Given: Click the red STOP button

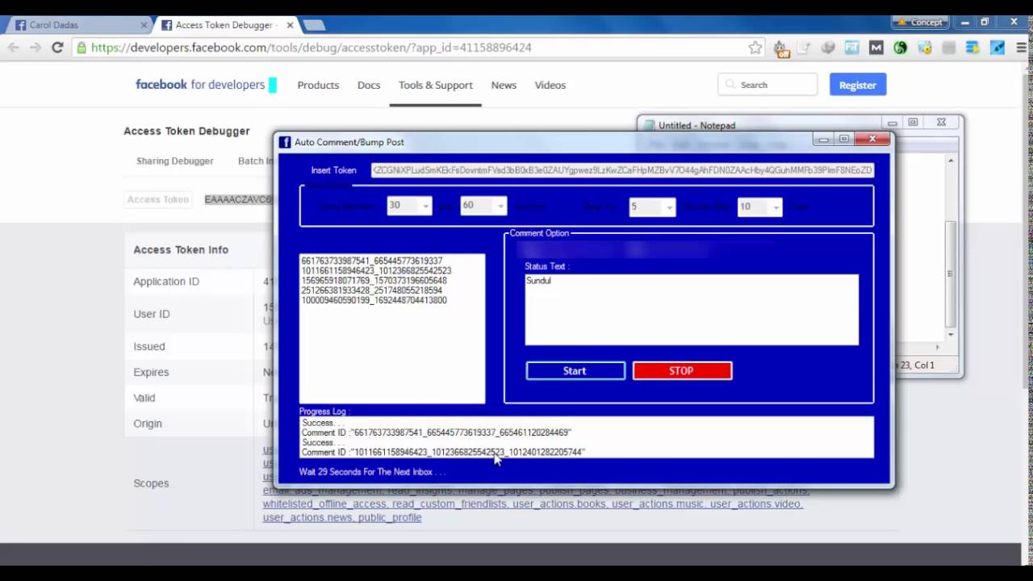Looking at the screenshot, I should (x=682, y=370).
